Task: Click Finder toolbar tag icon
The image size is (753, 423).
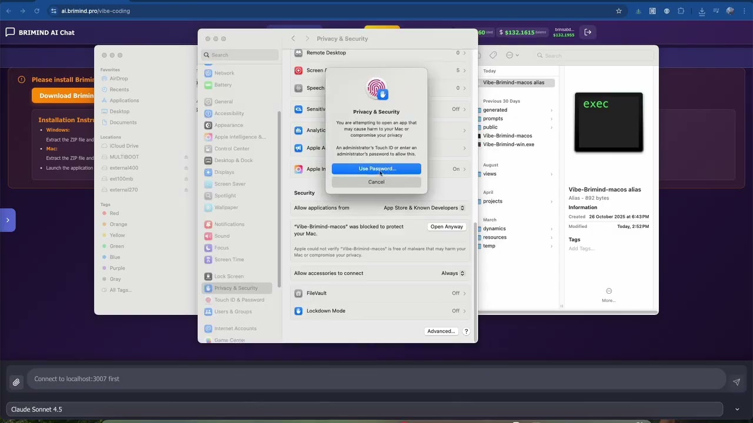Action: pyautogui.click(x=494, y=55)
